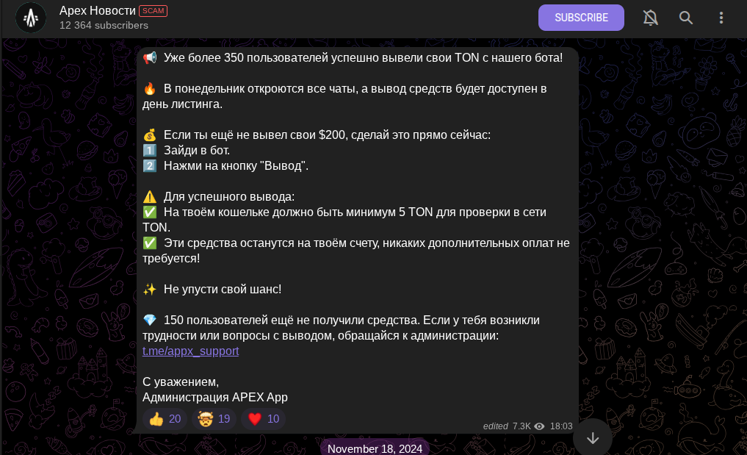
Task: Click the megaphone emoji in the message
Action: [150, 58]
